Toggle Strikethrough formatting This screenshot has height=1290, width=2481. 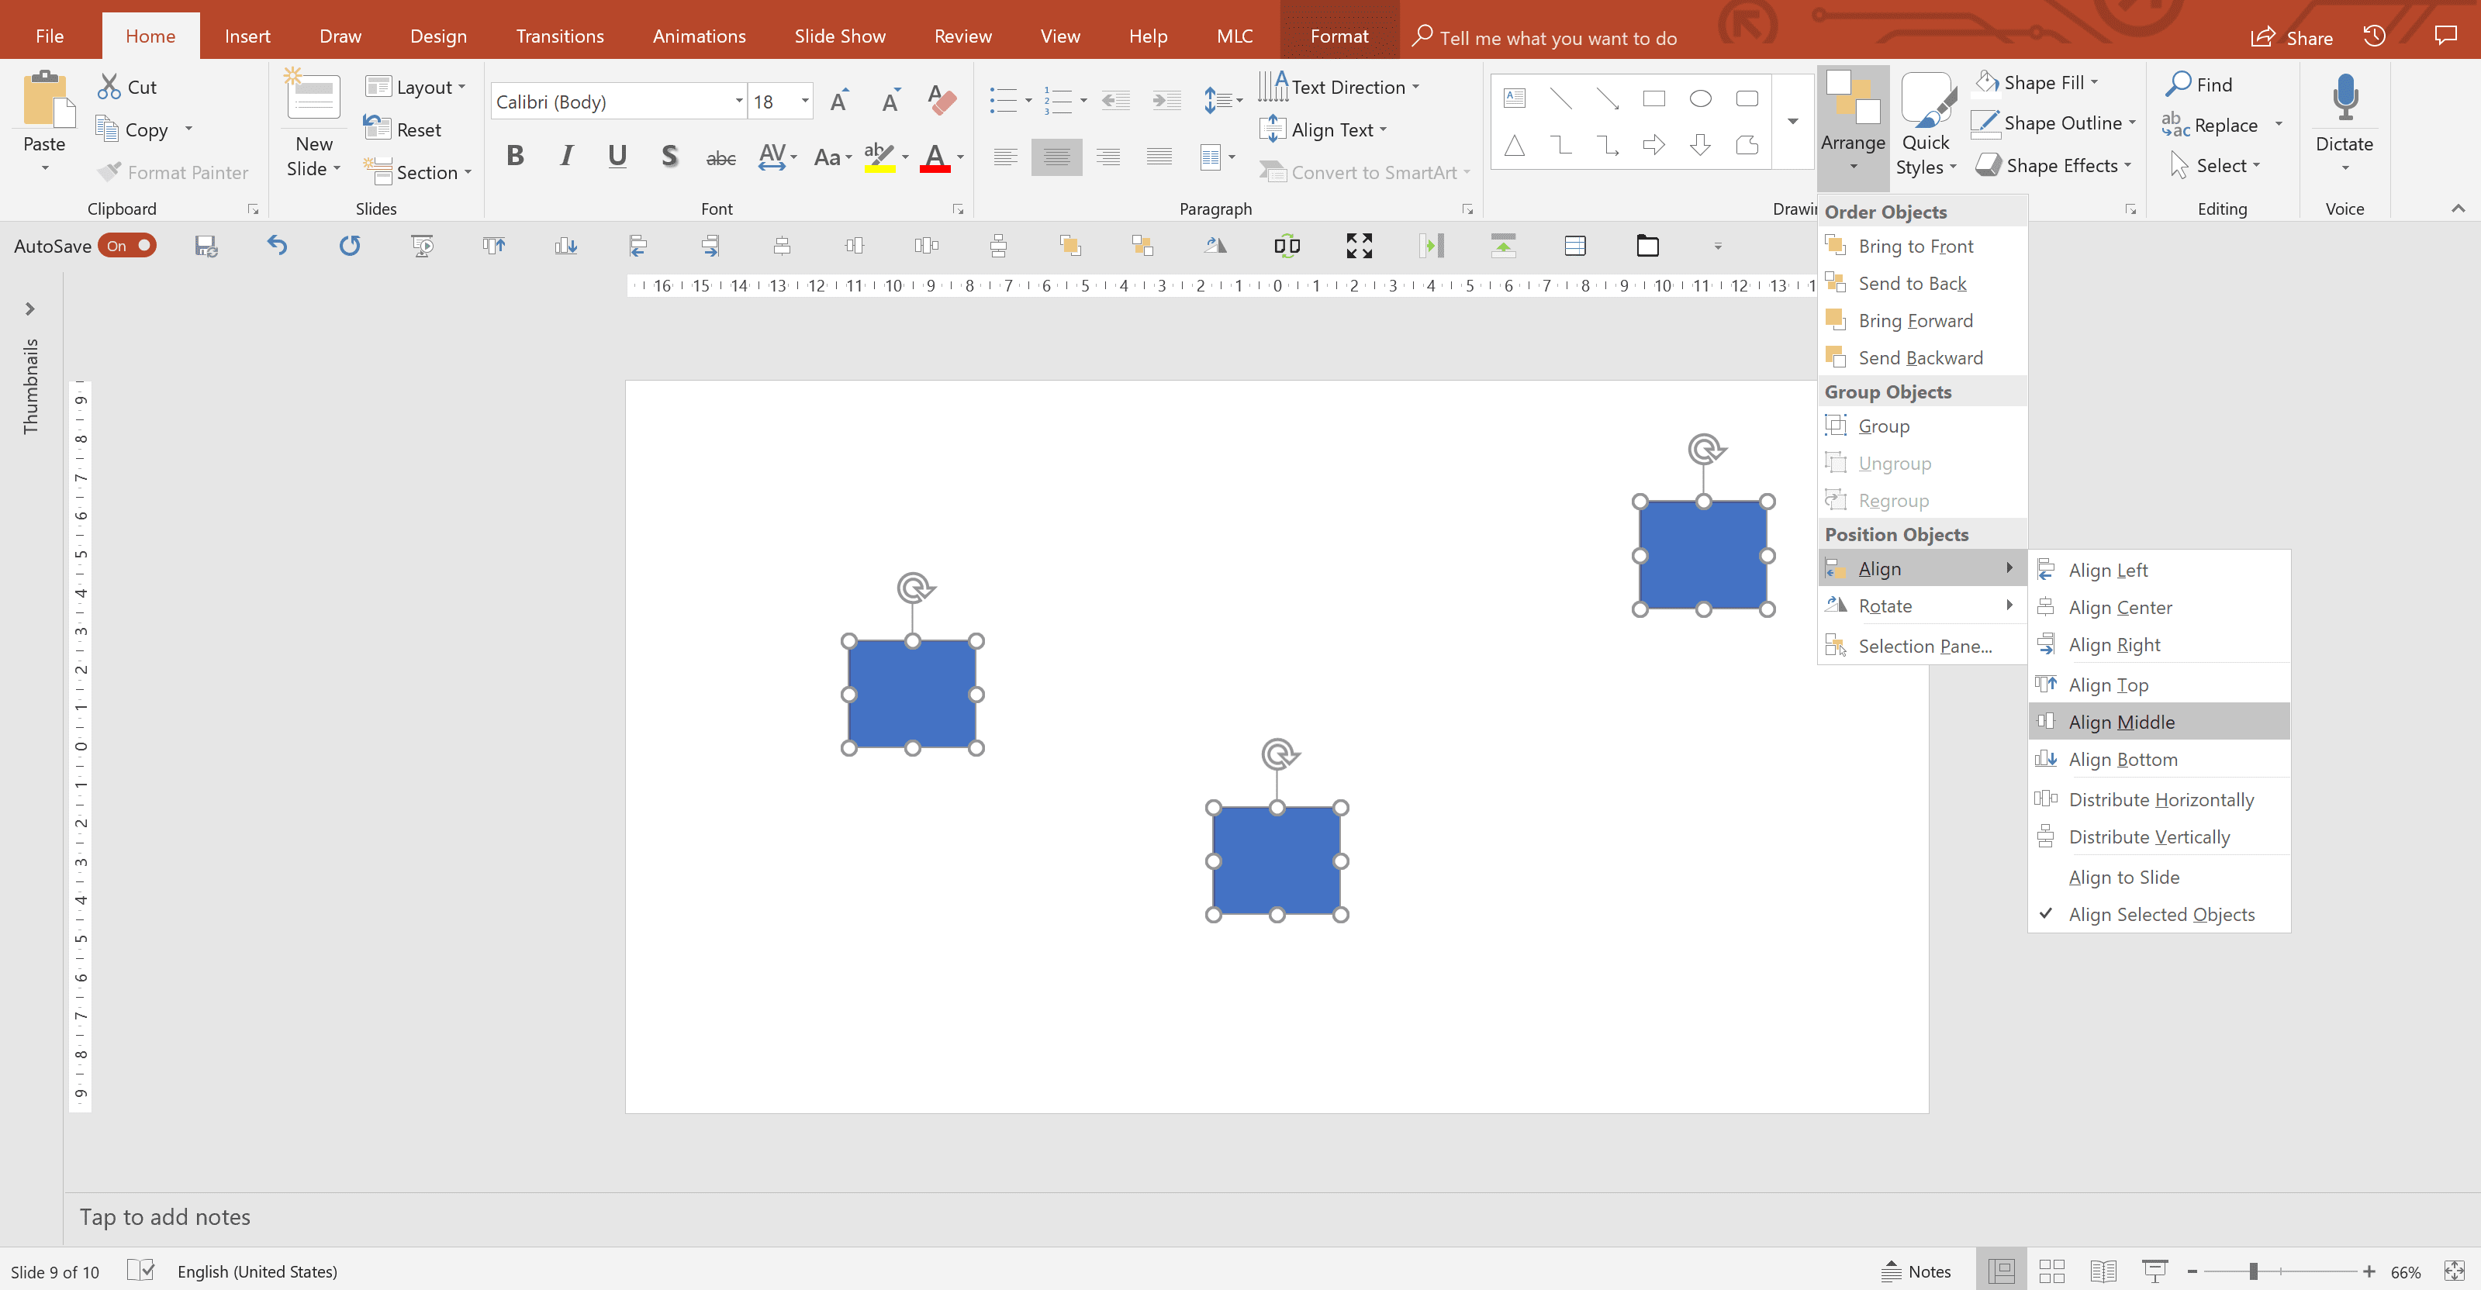(x=720, y=158)
